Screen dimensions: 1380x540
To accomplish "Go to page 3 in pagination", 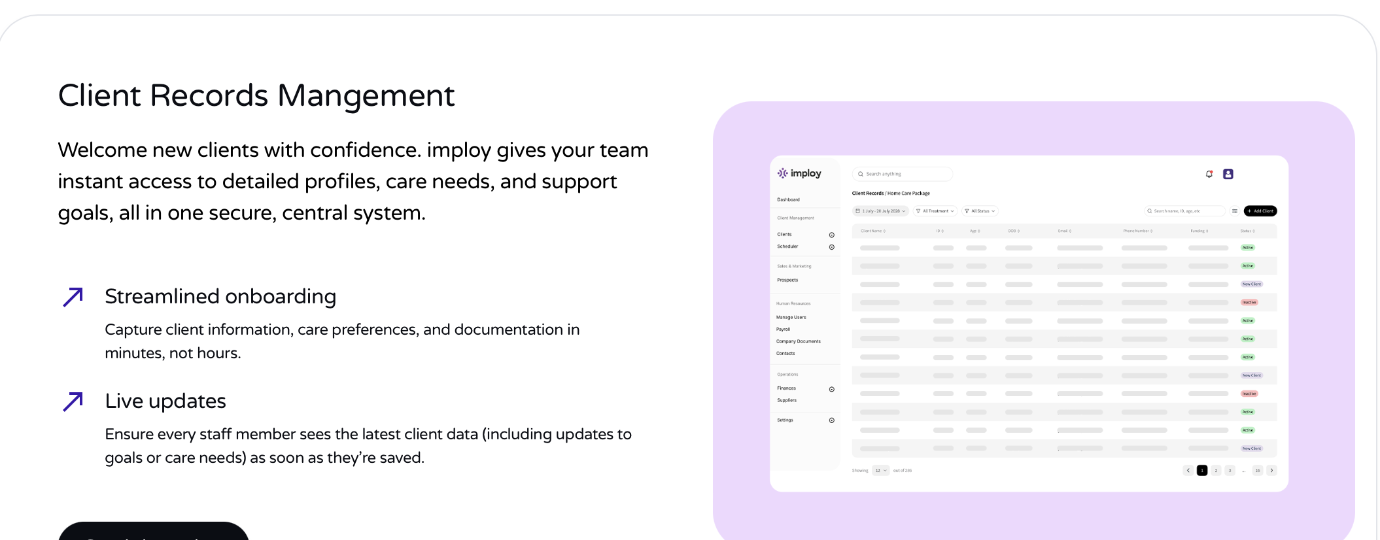I will pos(1230,470).
